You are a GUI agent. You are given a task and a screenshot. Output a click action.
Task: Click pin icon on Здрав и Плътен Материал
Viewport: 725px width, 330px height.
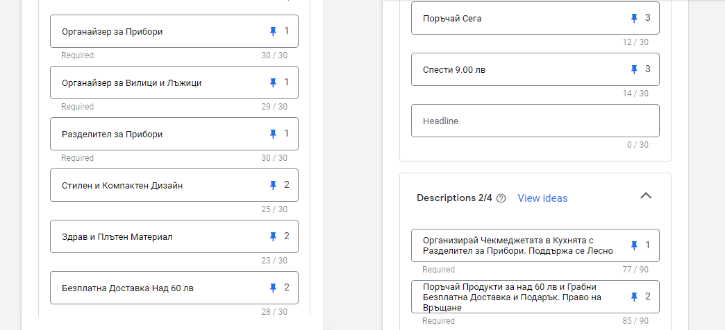[273, 236]
